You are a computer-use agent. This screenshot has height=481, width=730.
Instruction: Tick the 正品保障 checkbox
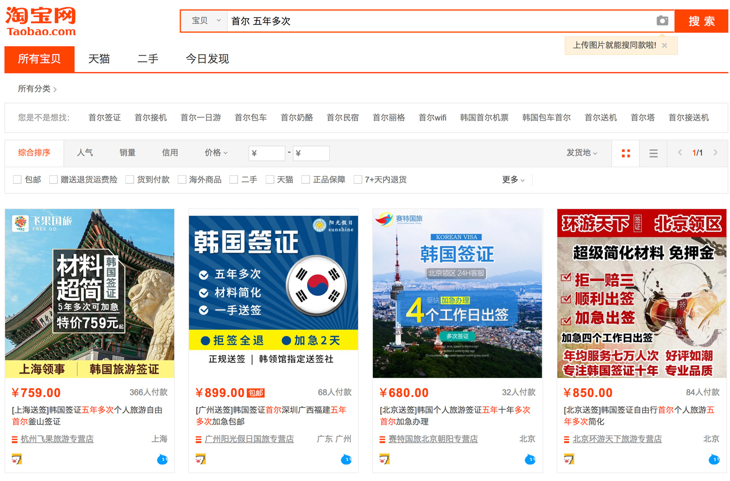pyautogui.click(x=306, y=180)
